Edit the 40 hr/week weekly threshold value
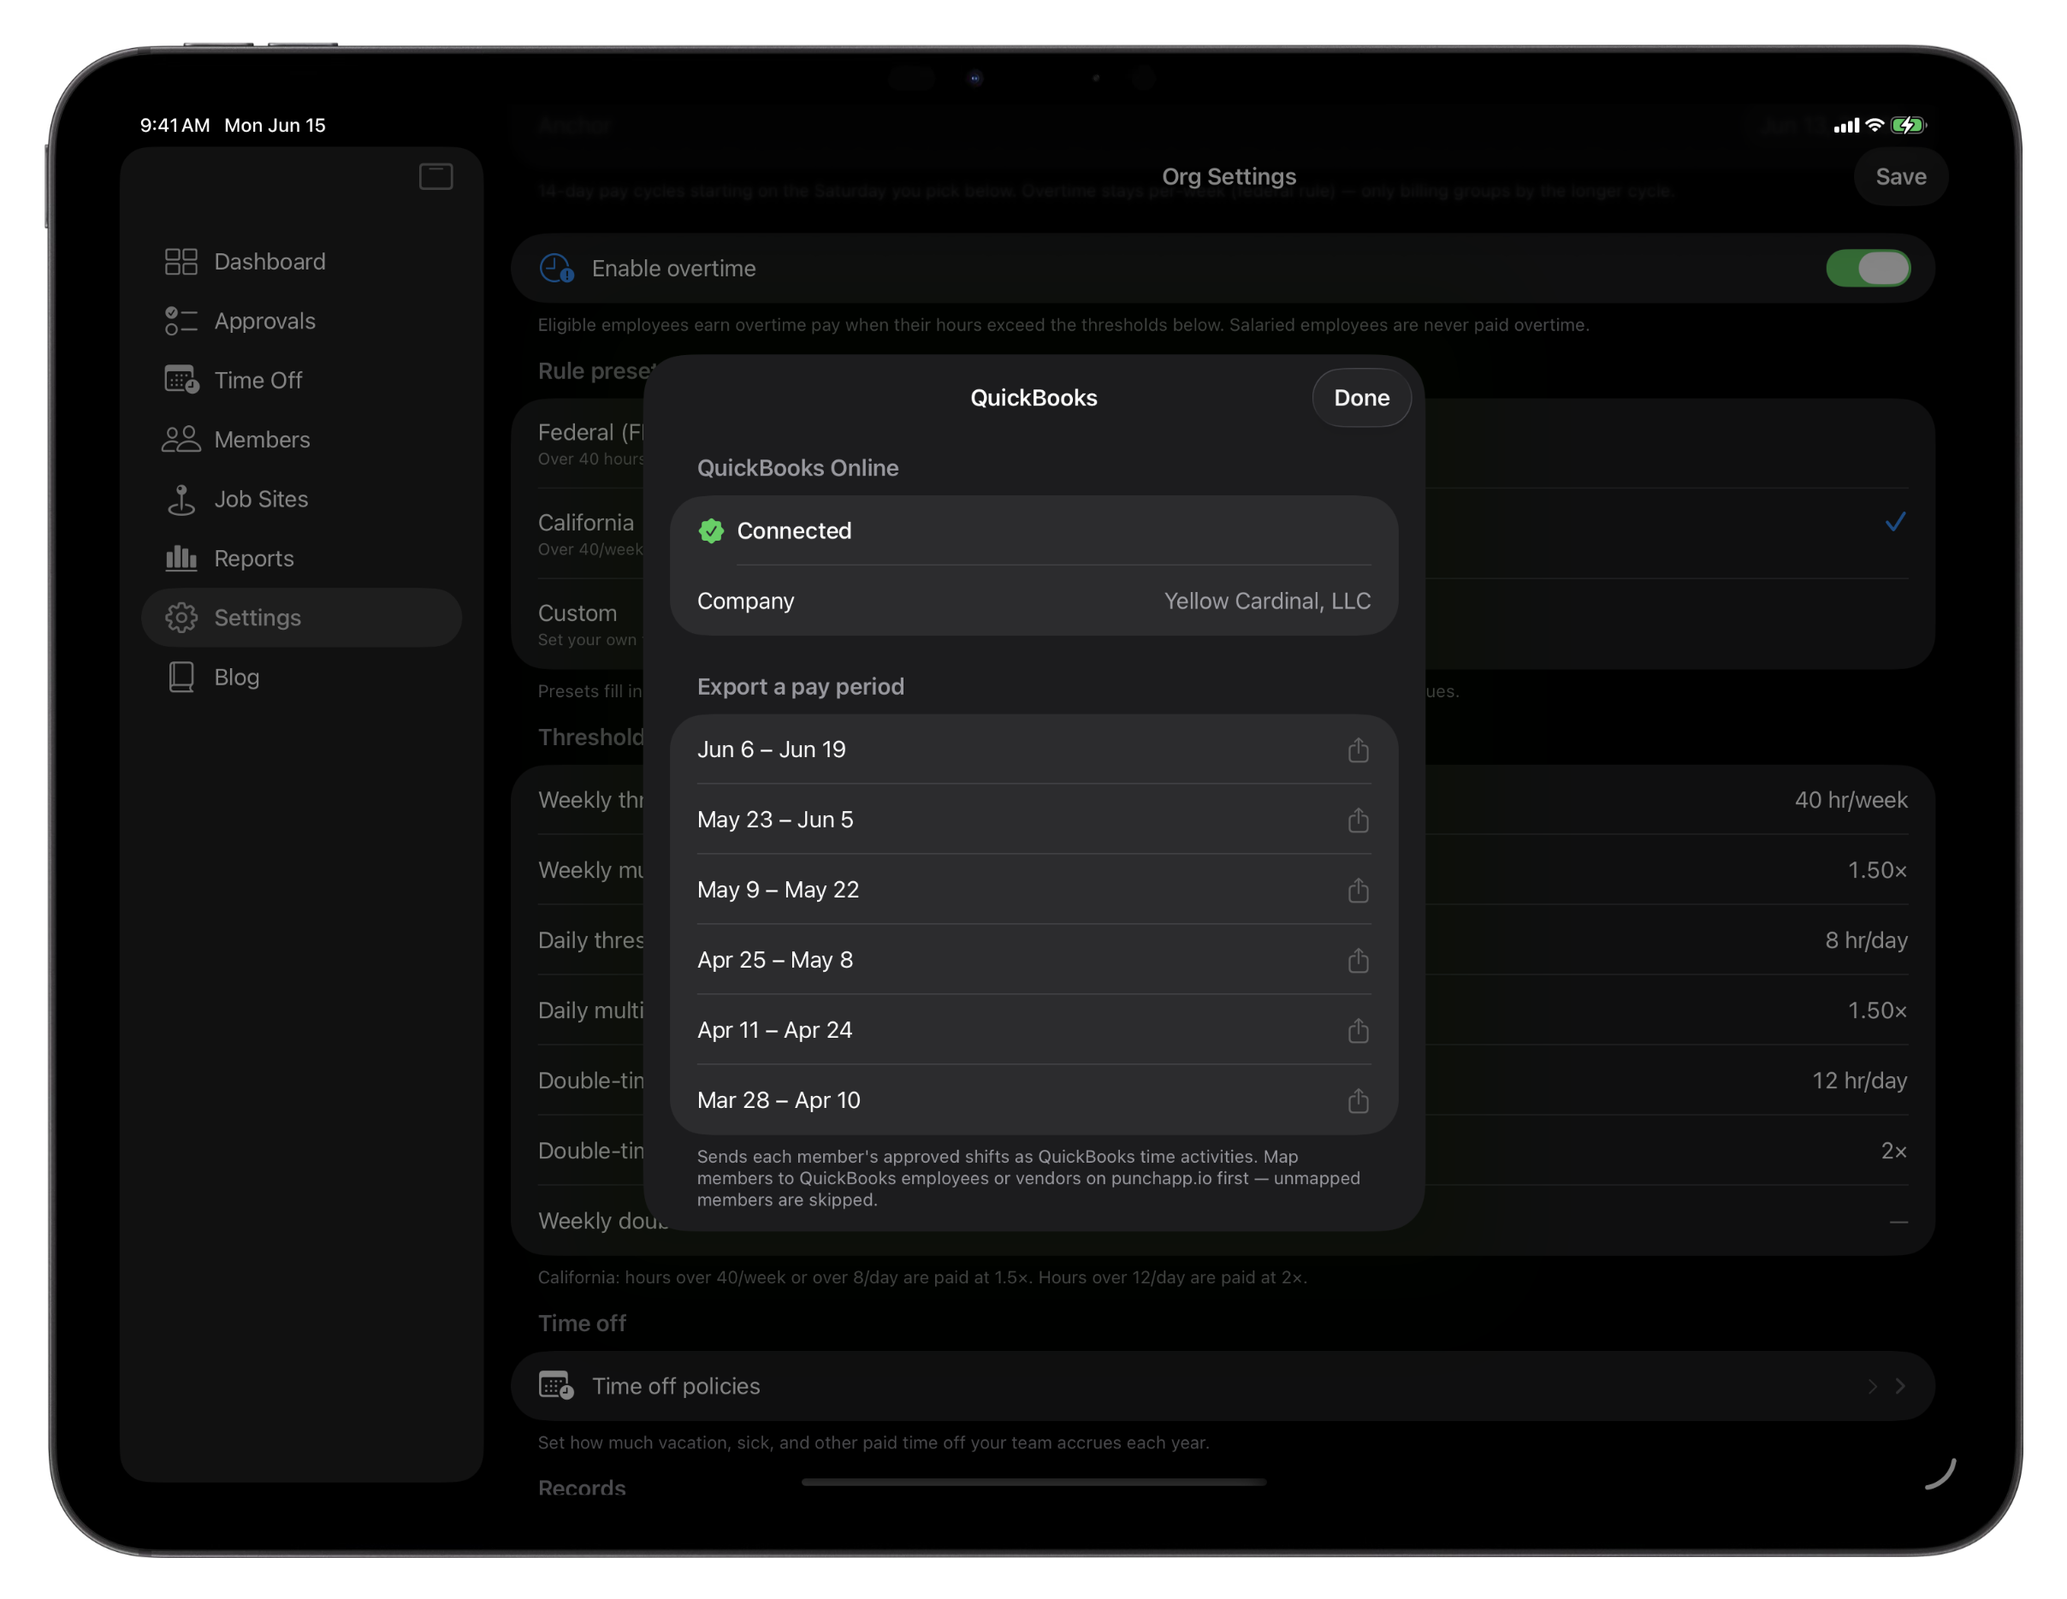 1851,801
